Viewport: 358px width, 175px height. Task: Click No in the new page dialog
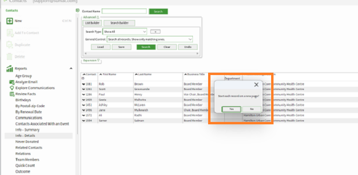coord(252,109)
